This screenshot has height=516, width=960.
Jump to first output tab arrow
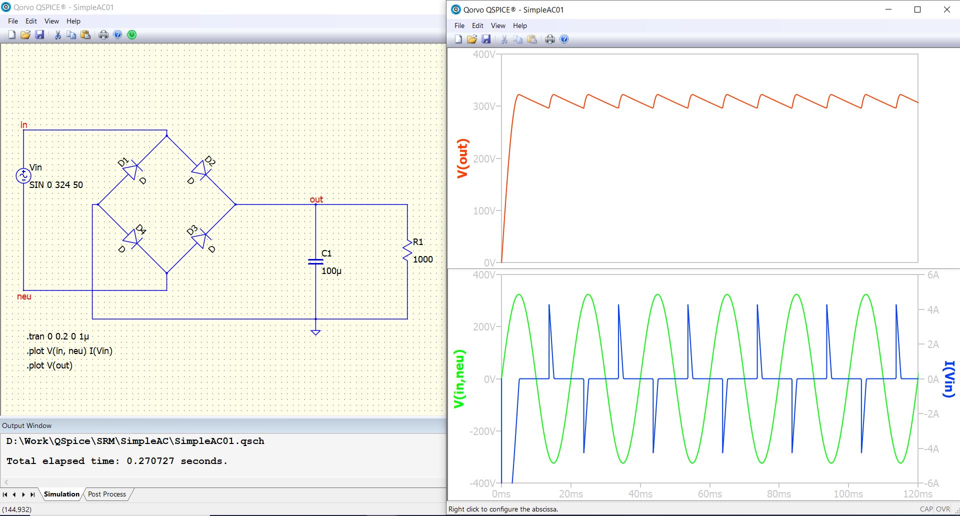(5, 494)
